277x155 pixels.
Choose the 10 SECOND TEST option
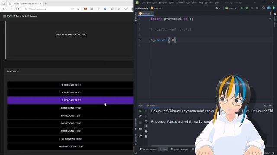tap(71, 108)
